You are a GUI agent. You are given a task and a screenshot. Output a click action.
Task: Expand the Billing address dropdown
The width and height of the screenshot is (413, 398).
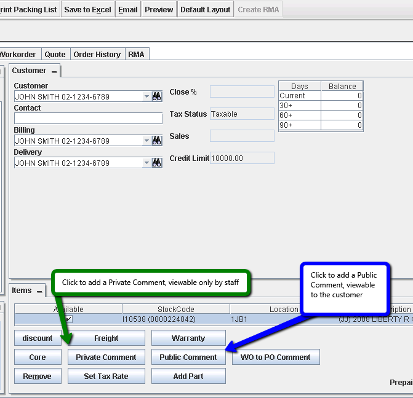click(146, 141)
